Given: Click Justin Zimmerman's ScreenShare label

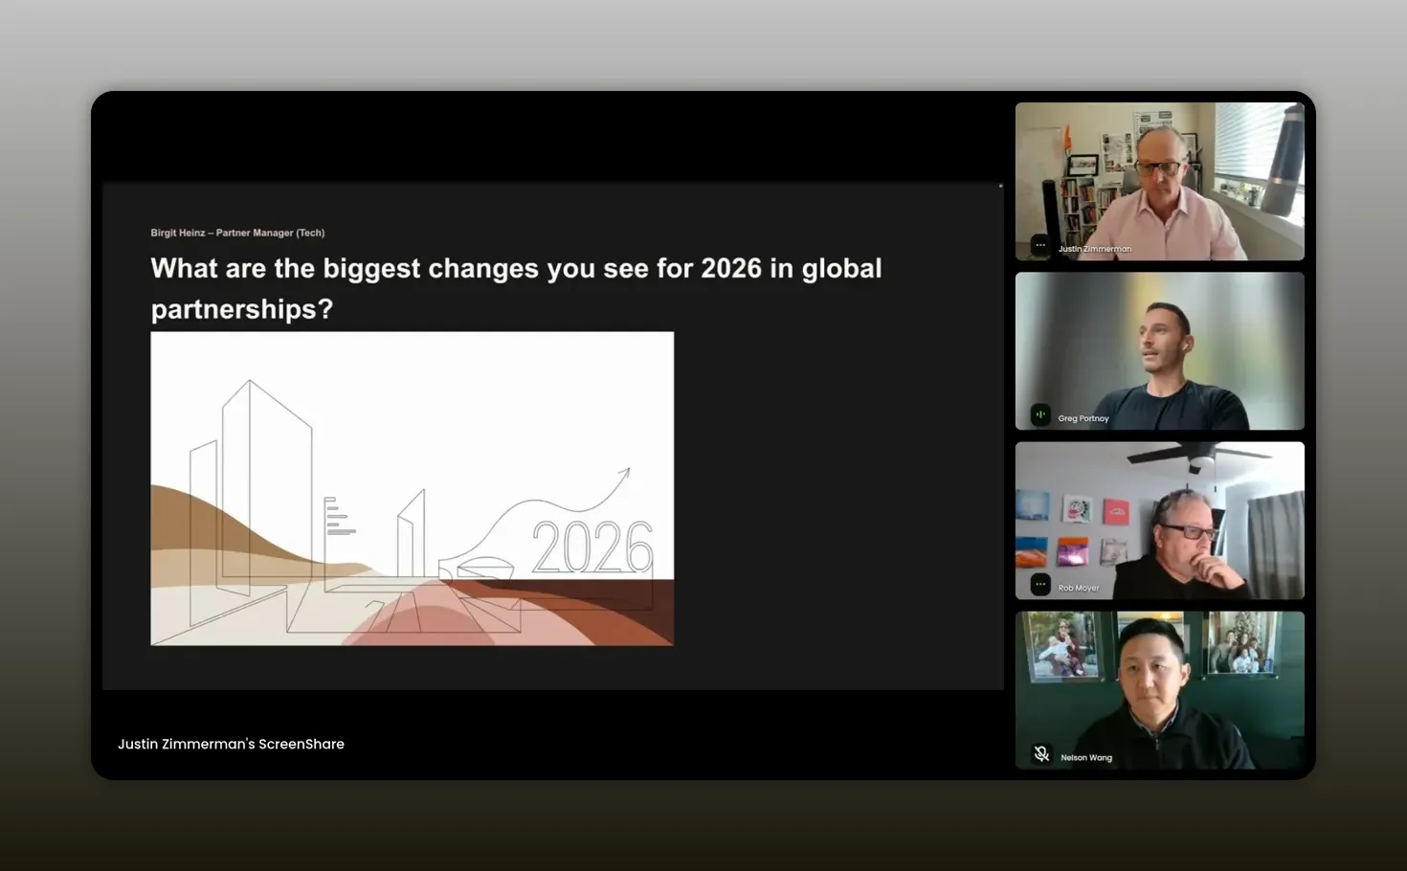Looking at the screenshot, I should [231, 744].
